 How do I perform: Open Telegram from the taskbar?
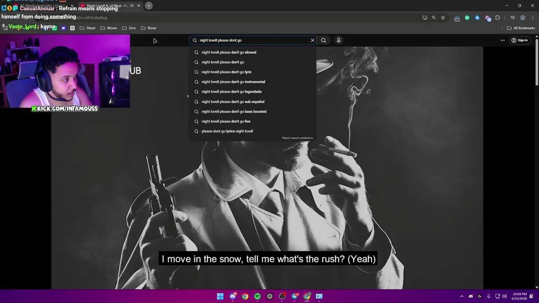[295, 296]
